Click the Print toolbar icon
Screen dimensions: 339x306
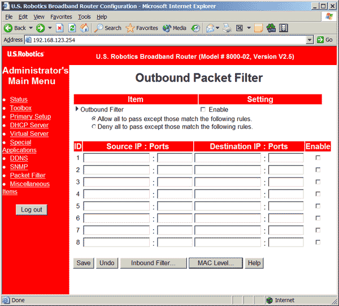(227, 28)
